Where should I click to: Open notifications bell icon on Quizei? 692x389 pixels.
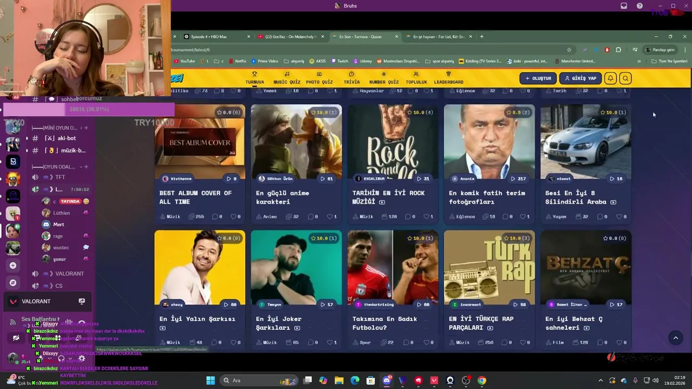pos(610,78)
